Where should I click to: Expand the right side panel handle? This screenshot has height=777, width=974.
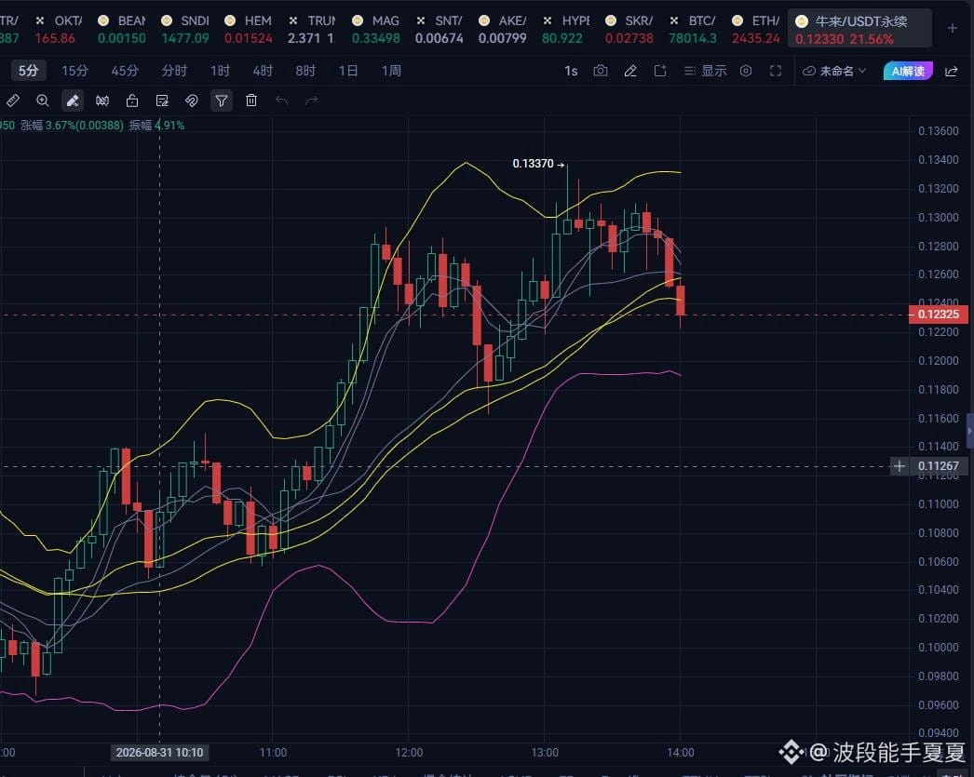[x=969, y=430]
